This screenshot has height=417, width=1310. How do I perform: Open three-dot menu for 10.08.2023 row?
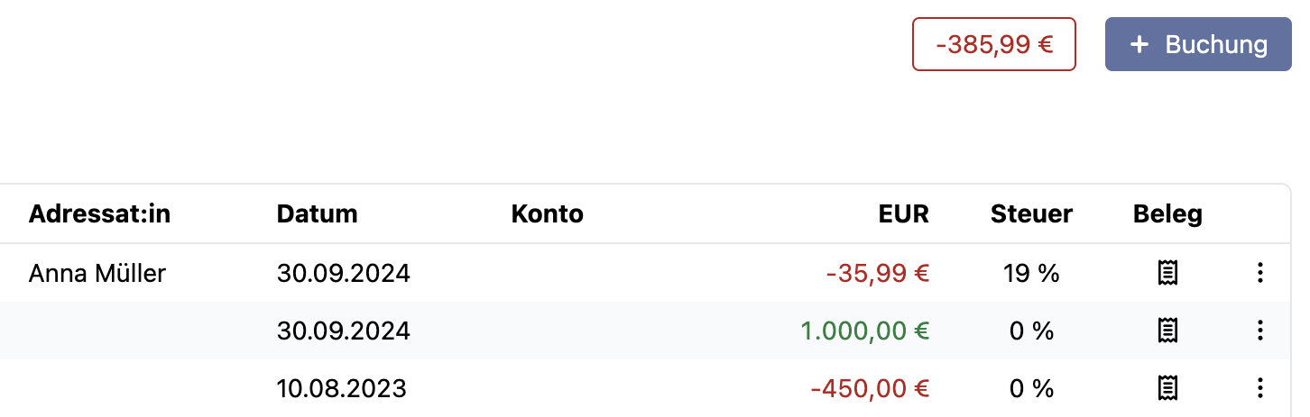pyautogui.click(x=1259, y=388)
